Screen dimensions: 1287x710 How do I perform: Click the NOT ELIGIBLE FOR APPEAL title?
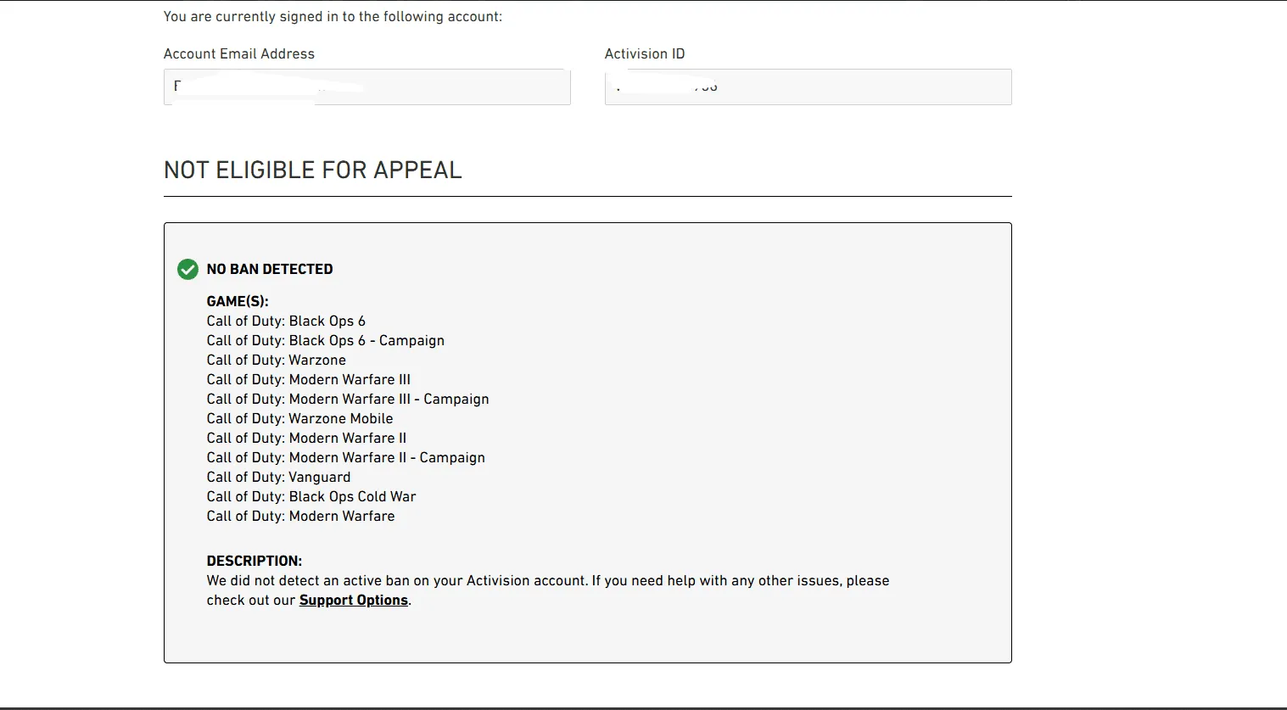[x=312, y=170]
